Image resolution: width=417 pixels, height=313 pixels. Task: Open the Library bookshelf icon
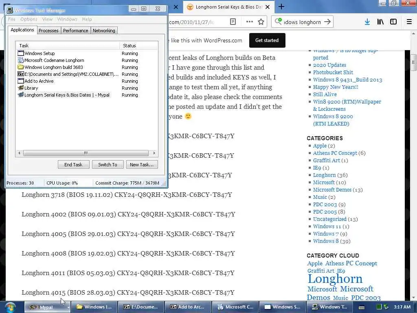pos(380,22)
